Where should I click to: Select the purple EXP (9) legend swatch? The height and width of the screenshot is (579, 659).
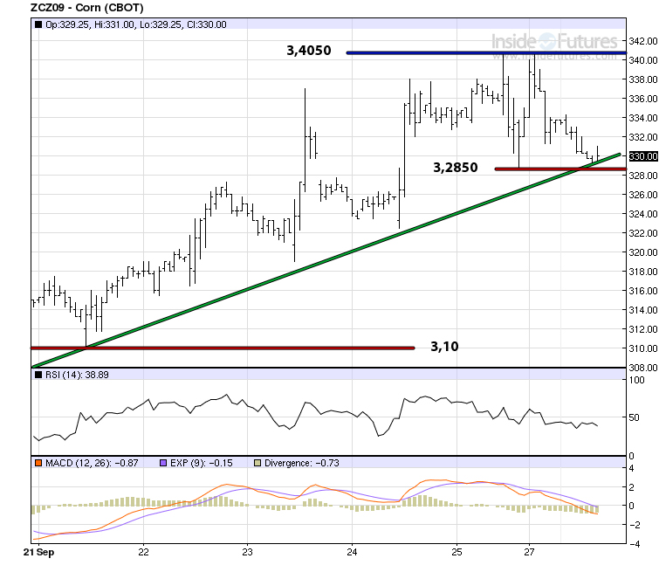pos(161,461)
